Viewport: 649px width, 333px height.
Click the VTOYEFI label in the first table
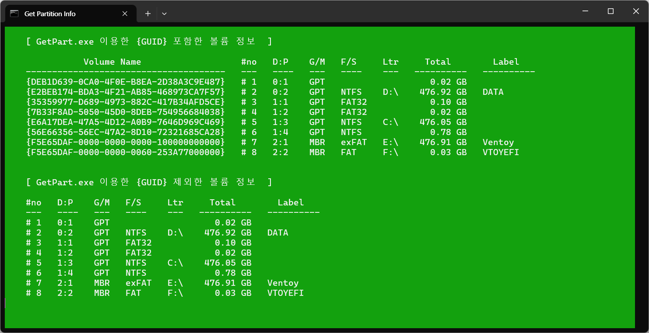point(501,152)
